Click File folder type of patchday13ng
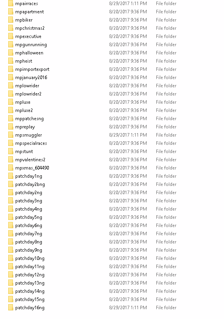The image size is (224, 319). pyautogui.click(x=166, y=283)
